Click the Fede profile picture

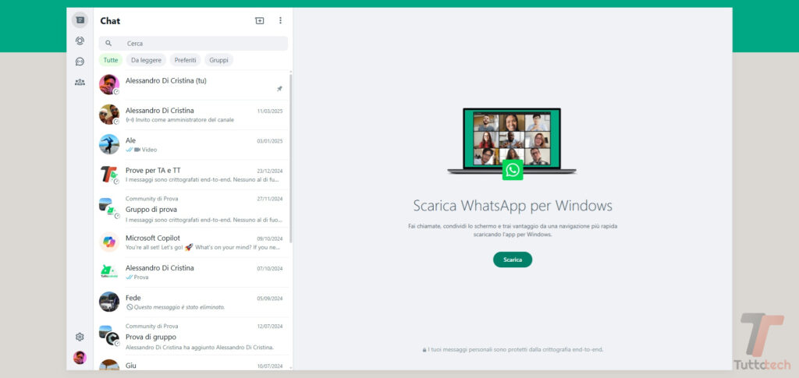(x=109, y=302)
